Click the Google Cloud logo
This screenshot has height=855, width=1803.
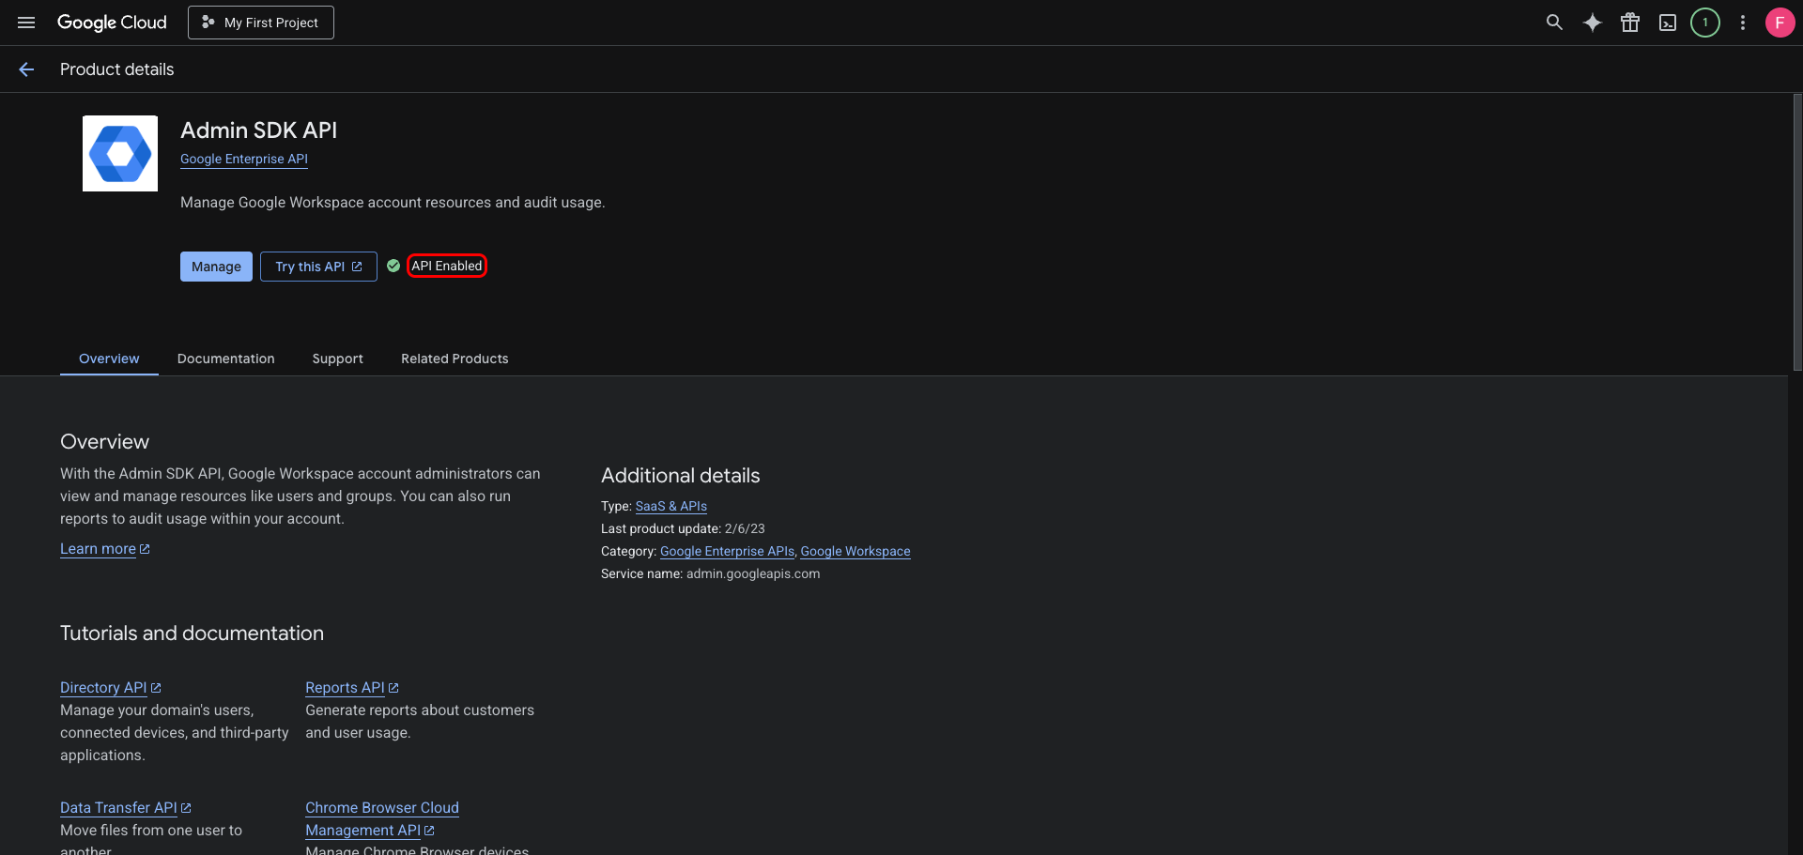click(x=112, y=23)
